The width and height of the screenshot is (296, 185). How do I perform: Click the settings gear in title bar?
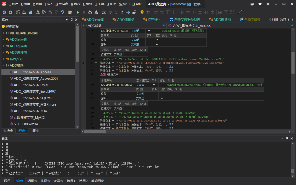coord(268,4)
